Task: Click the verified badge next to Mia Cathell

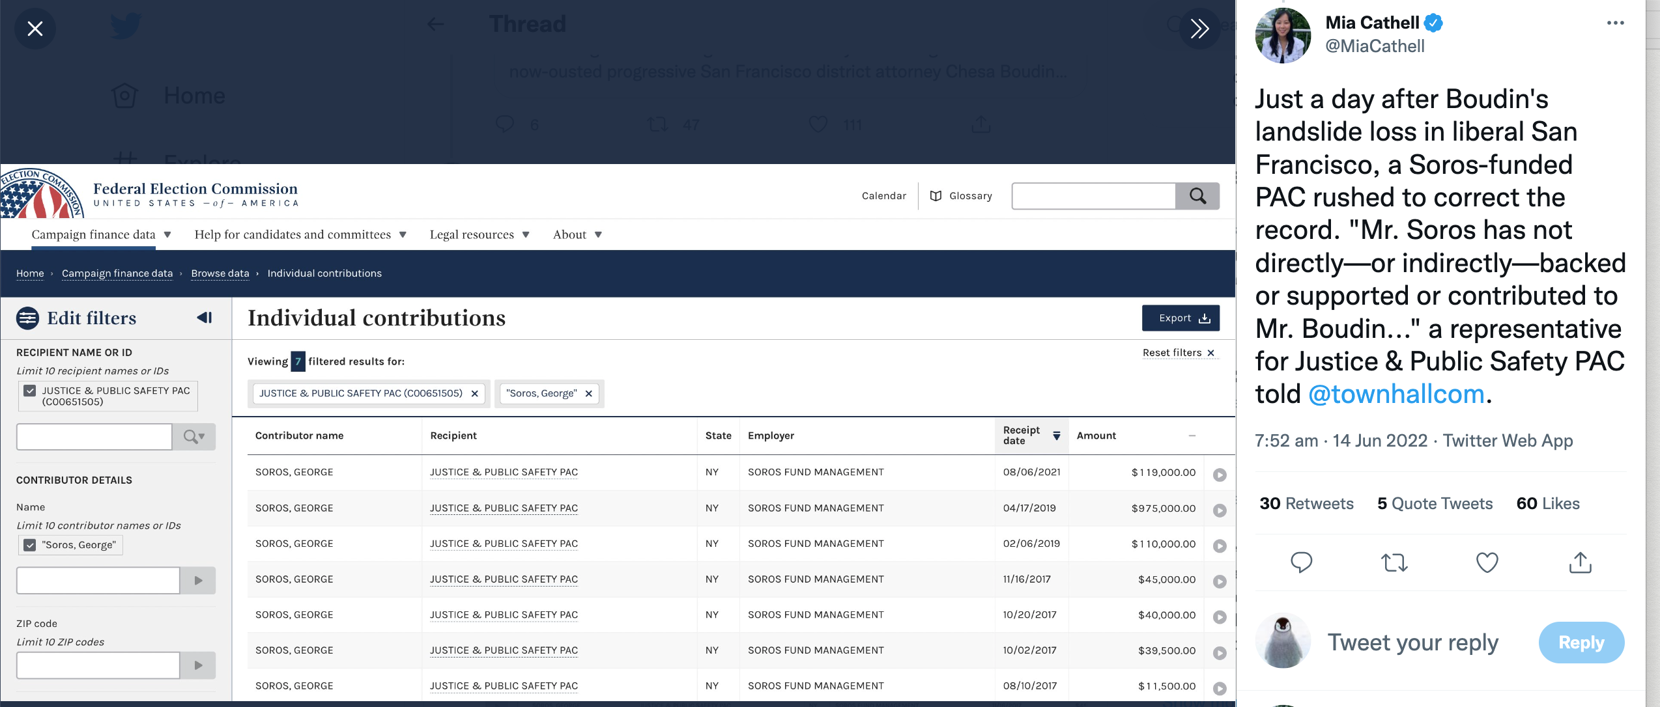Action: pos(1433,23)
